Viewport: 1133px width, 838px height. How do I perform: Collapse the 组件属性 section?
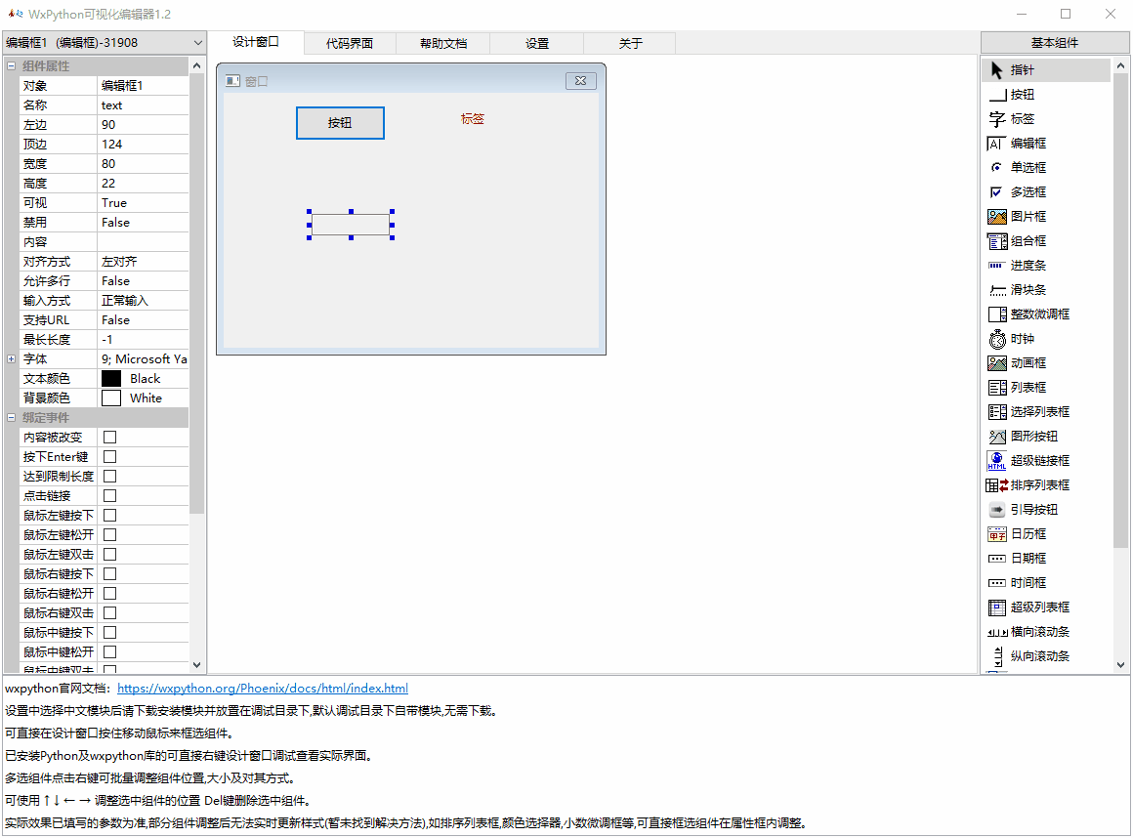[11, 65]
